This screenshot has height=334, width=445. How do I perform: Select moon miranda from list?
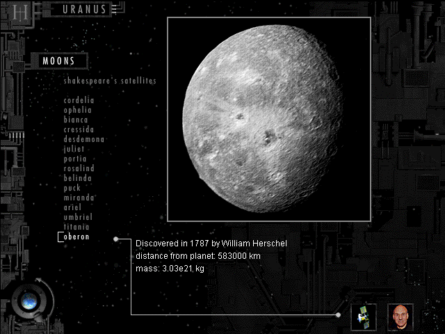pyautogui.click(x=79, y=198)
